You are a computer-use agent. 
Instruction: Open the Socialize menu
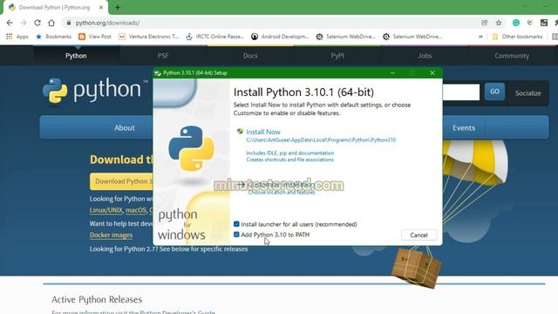[528, 93]
